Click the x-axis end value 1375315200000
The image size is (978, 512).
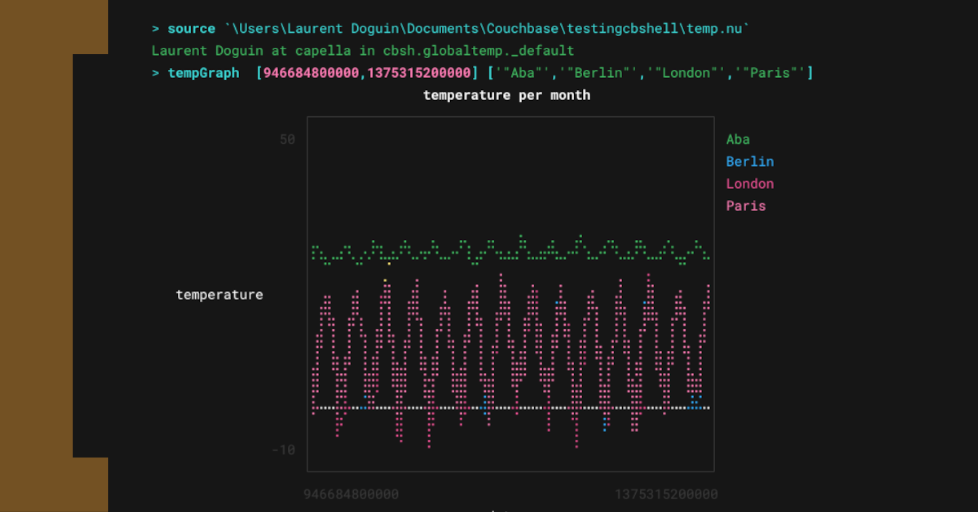(666, 494)
